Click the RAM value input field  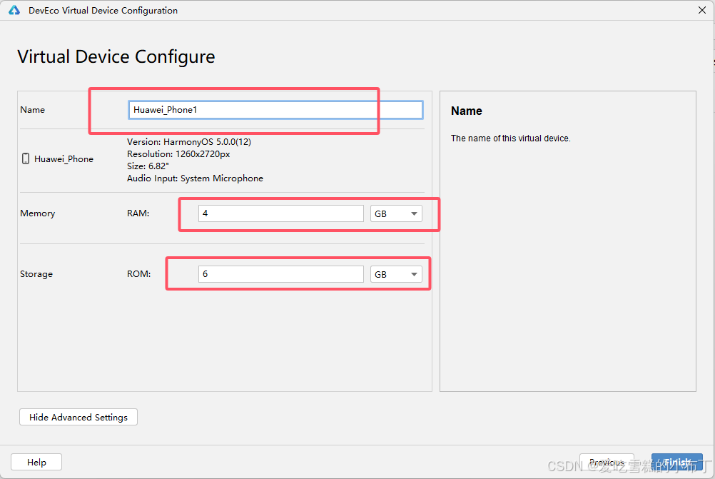[x=281, y=213]
